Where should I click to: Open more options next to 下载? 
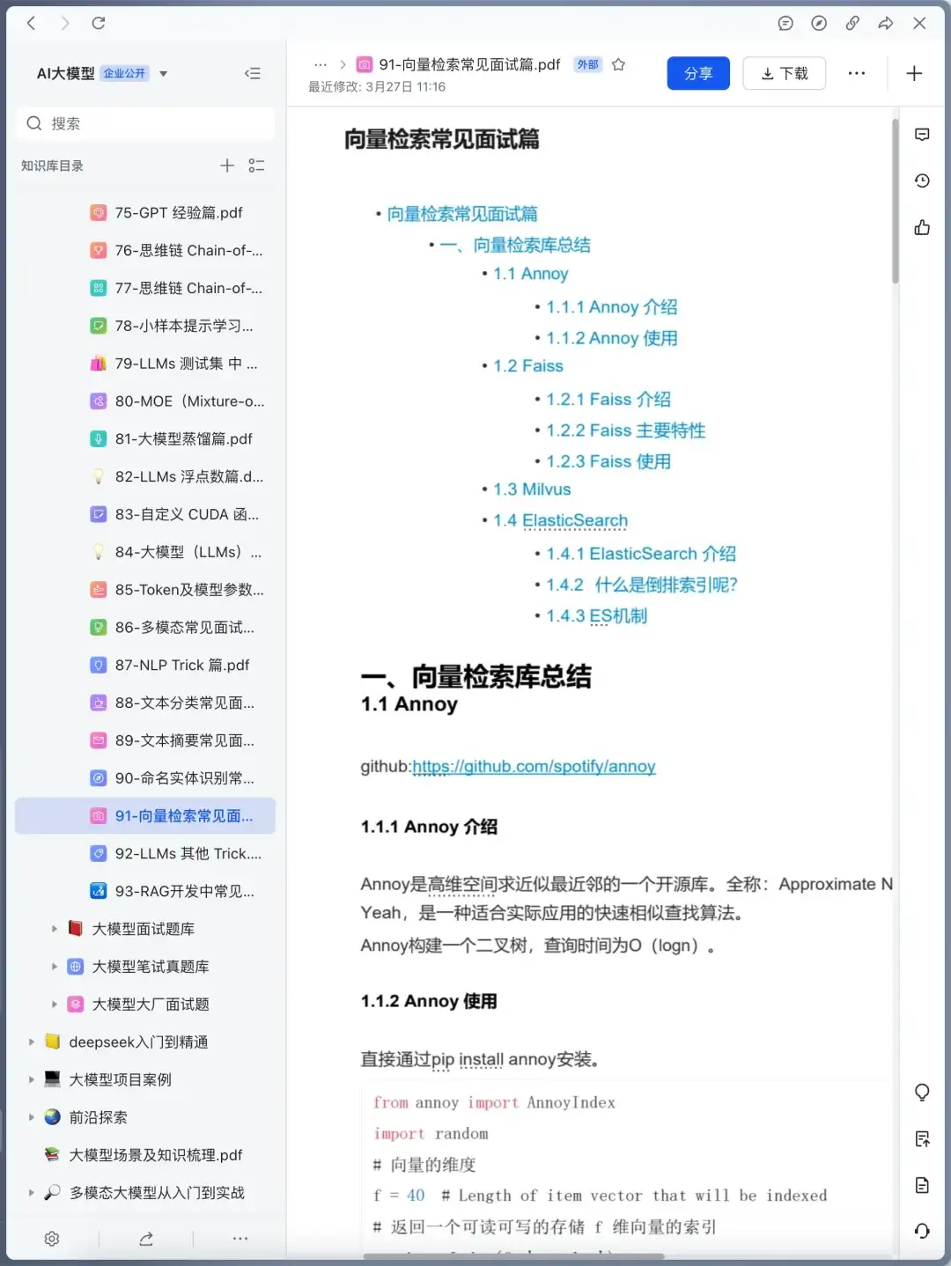856,73
